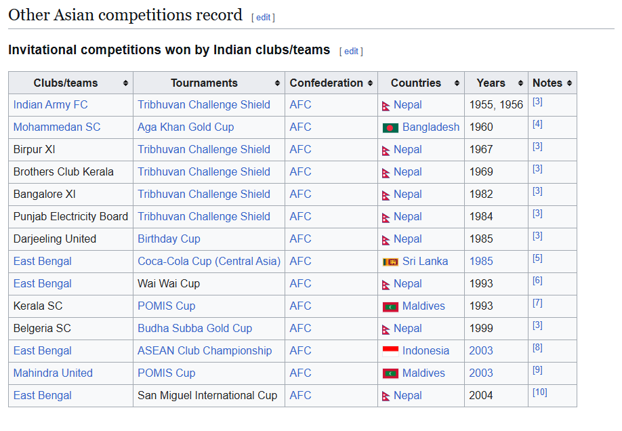Viewport: 622px width, 431px height.
Task: Select the Wai Wai Cup cell
Action: (209, 284)
